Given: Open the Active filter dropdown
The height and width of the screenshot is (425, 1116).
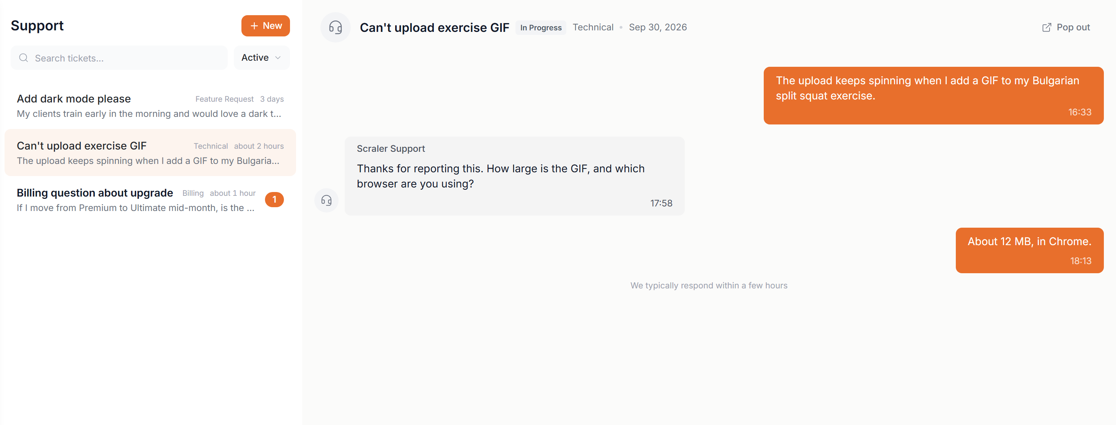Looking at the screenshot, I should tap(262, 58).
